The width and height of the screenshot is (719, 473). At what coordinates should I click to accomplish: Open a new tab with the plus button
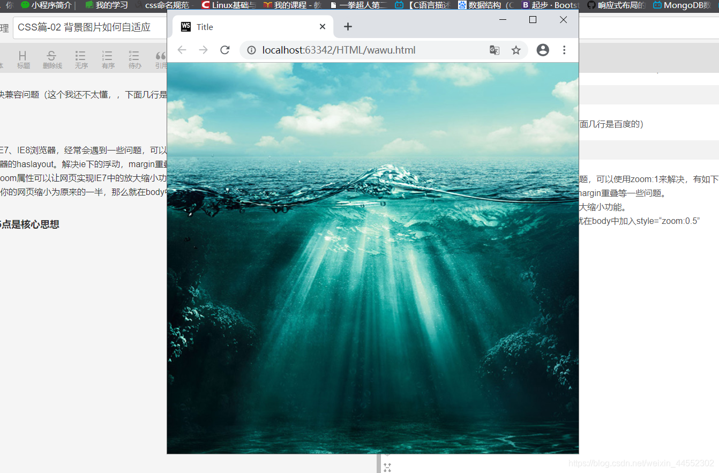[x=348, y=26]
